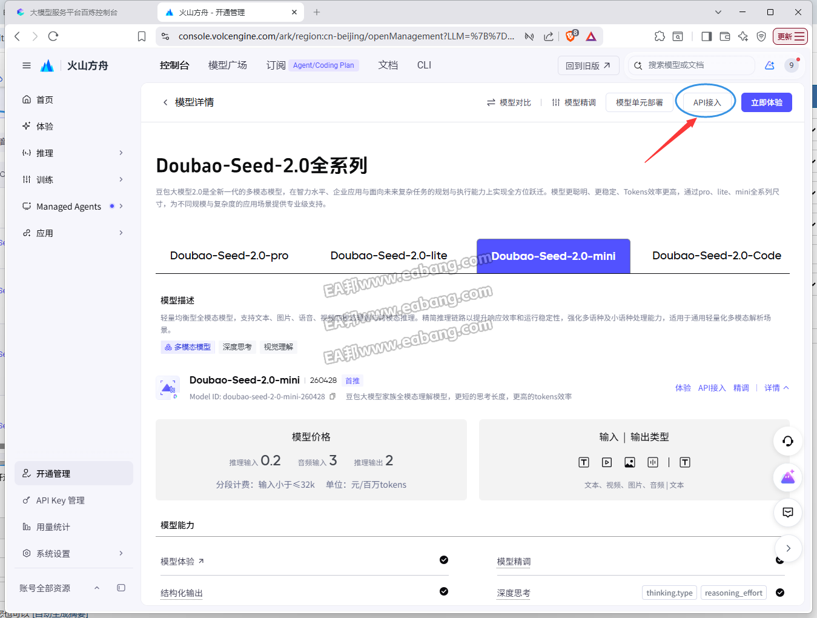This screenshot has height=618, width=817.
Task: Expand the 推理 sidebar section
Action: pos(74,153)
